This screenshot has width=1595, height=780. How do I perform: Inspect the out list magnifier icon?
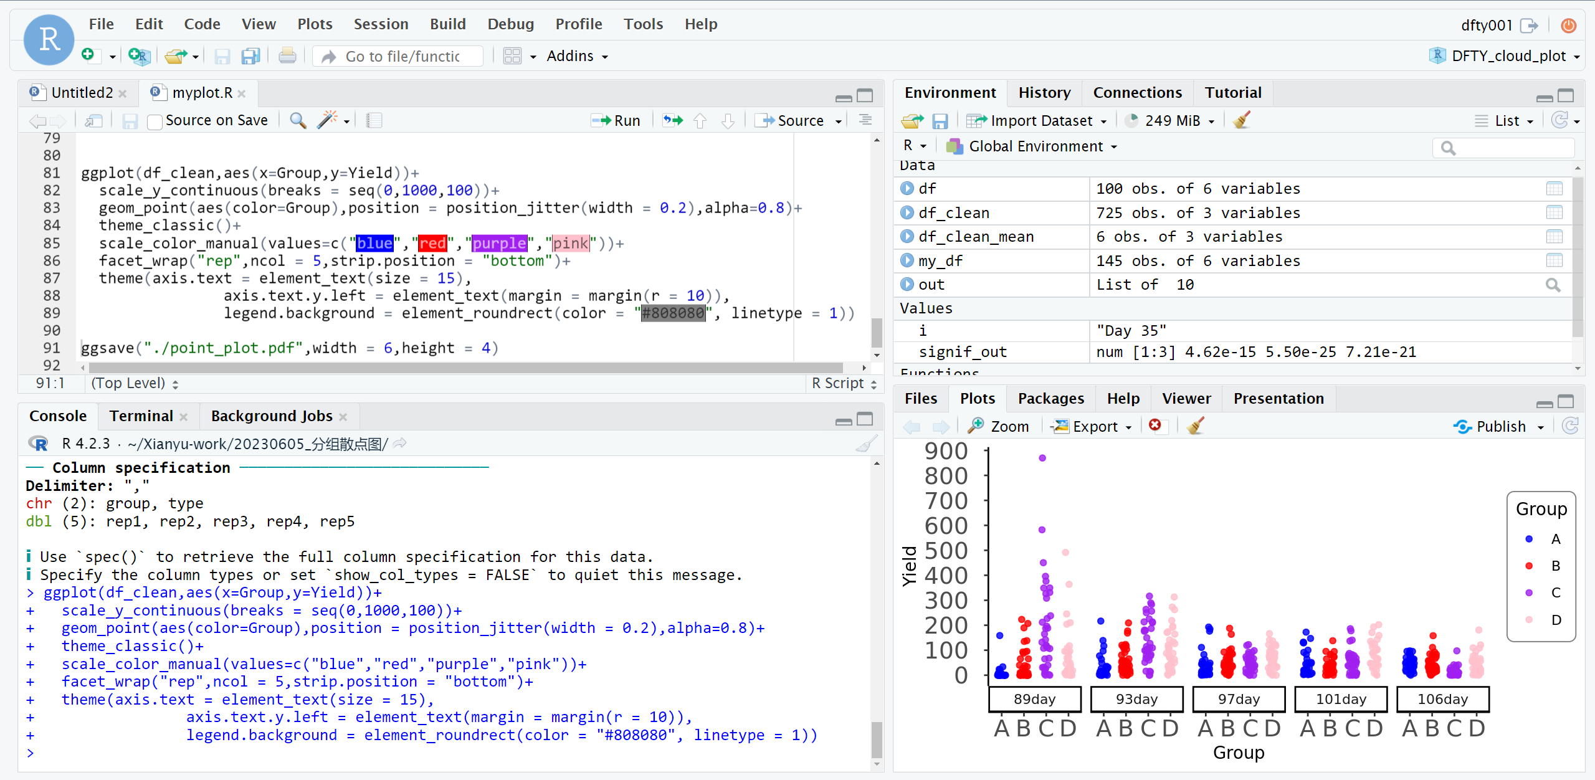pyautogui.click(x=1553, y=285)
